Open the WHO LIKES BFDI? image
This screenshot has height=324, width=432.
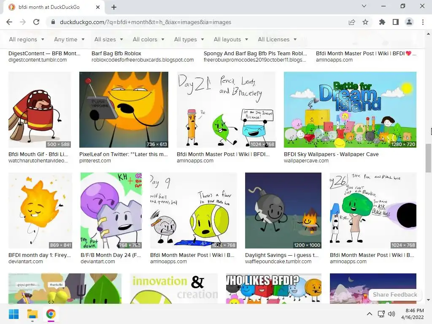pos(273,289)
